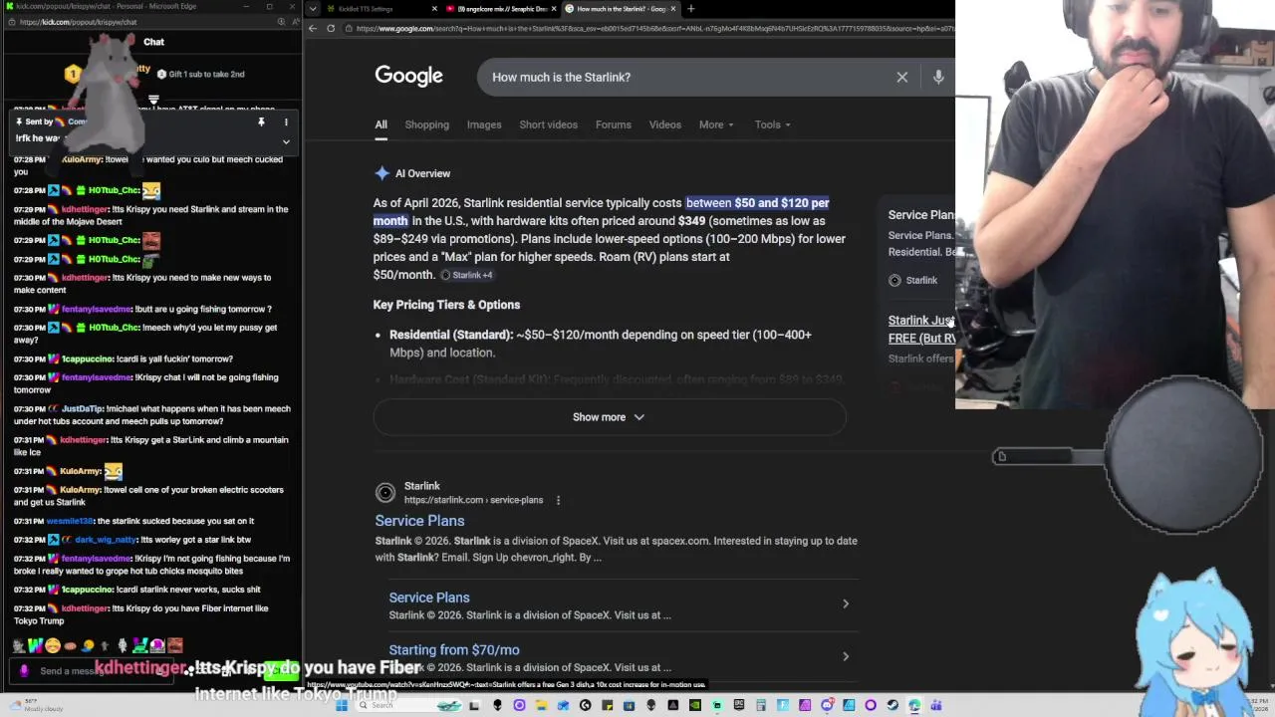This screenshot has width=1275, height=717.
Task: Open Short videos results
Action: point(548,124)
